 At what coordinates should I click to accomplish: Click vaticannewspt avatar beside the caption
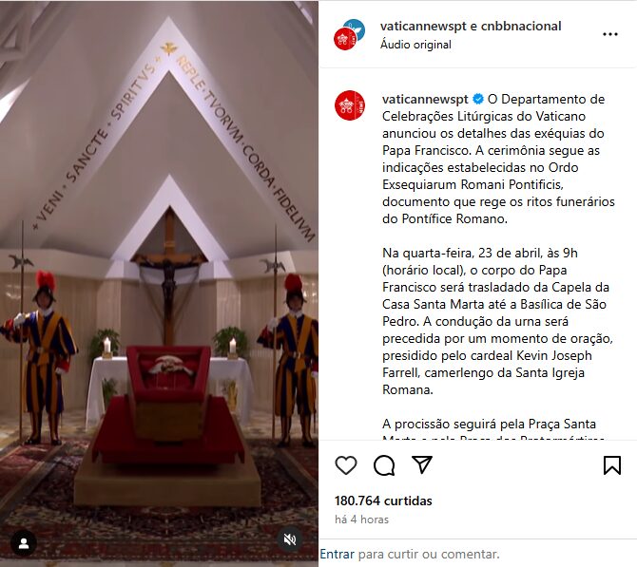(349, 105)
